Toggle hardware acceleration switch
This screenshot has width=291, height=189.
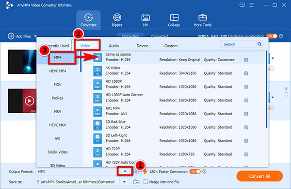click(272, 36)
